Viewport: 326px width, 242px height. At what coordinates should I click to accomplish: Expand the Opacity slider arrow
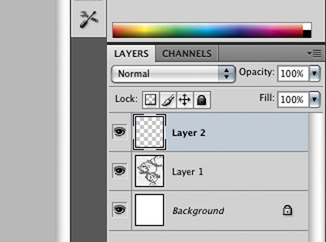tap(315, 74)
